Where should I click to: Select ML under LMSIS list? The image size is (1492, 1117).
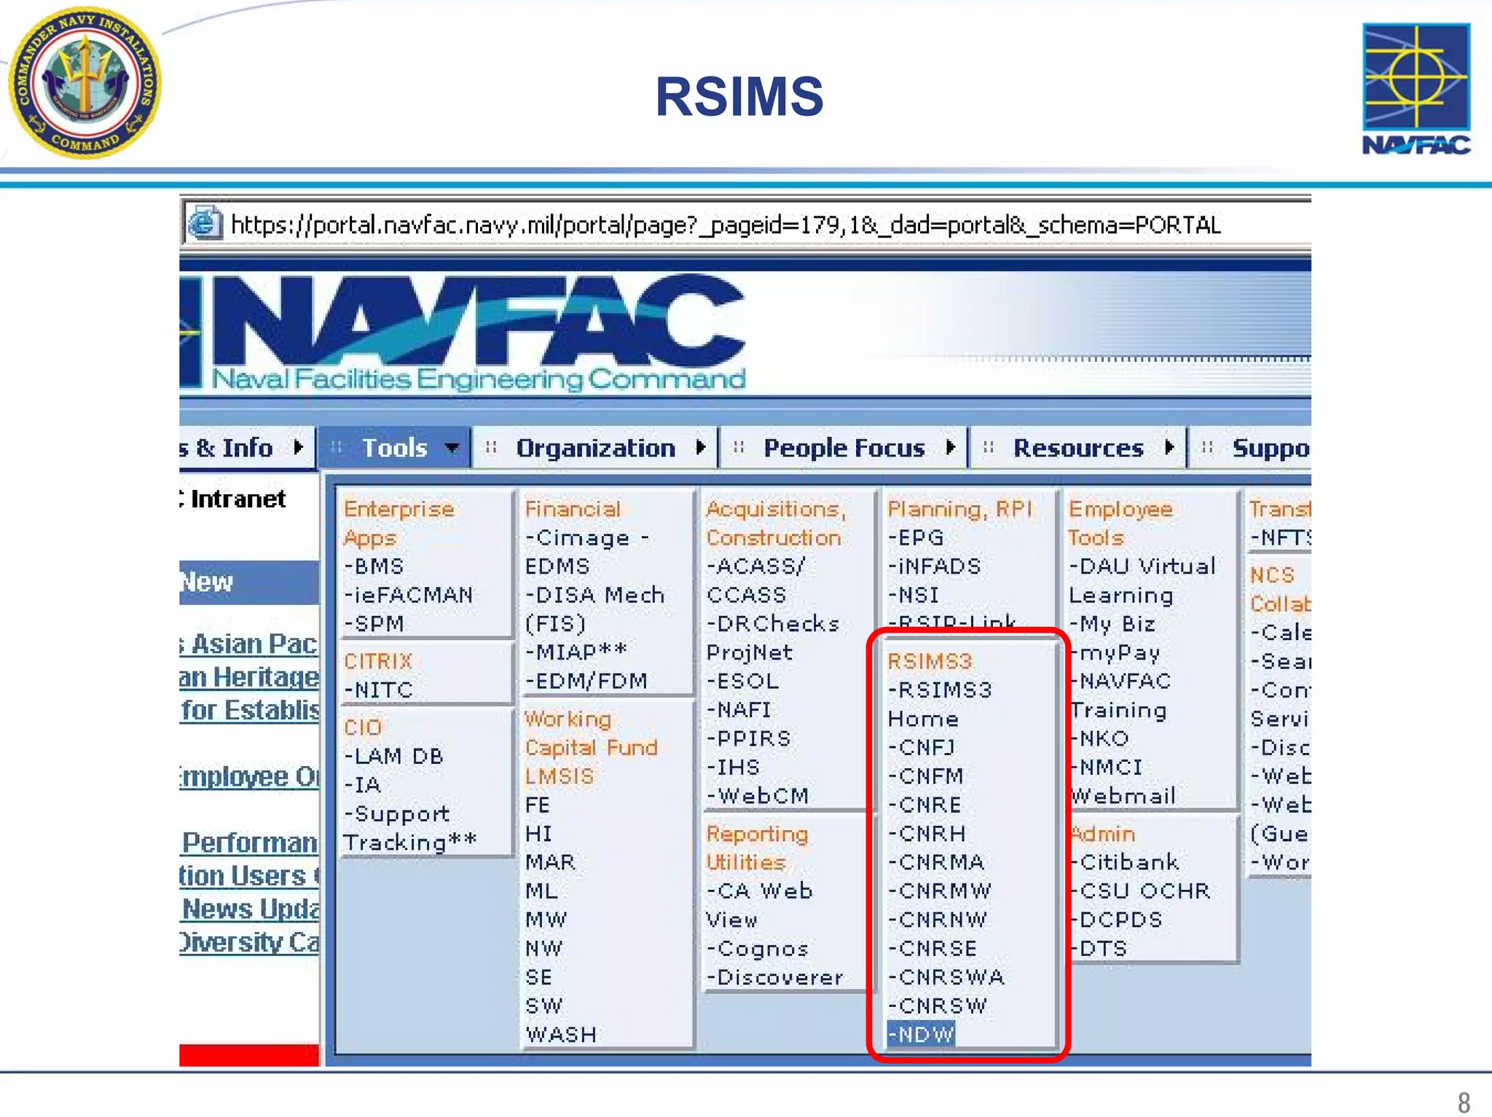pos(541,891)
